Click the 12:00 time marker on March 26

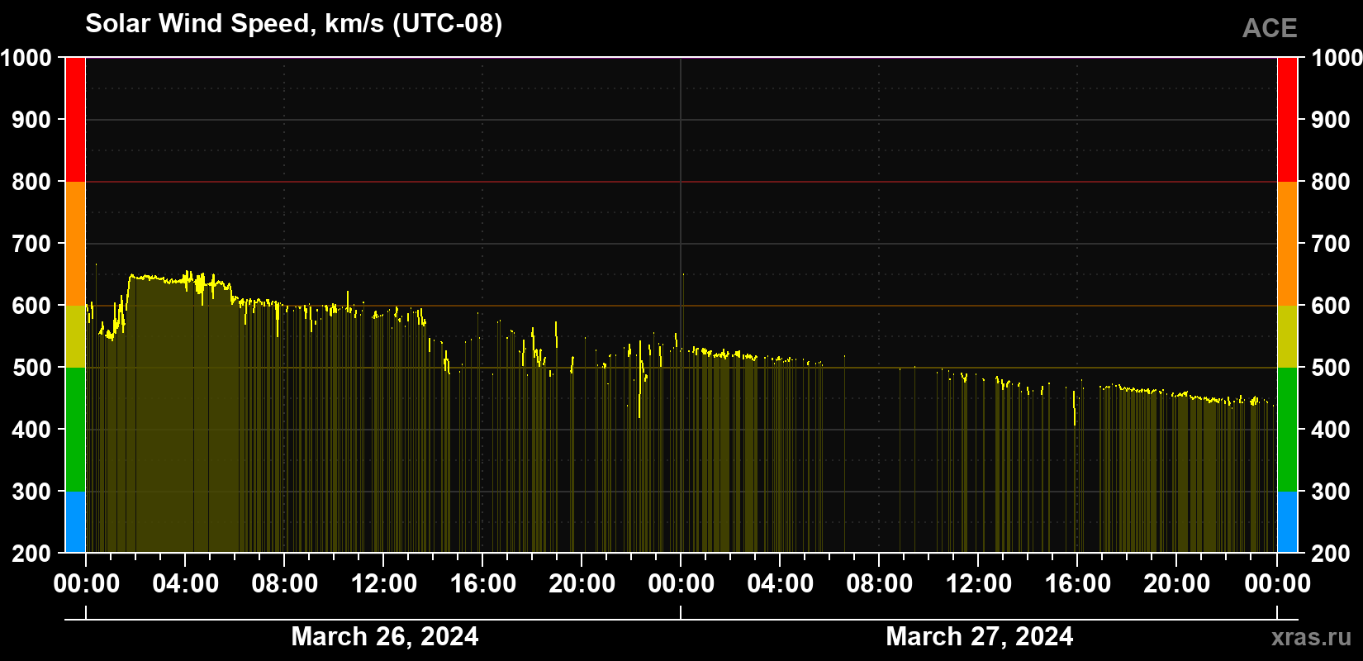pyautogui.click(x=384, y=583)
